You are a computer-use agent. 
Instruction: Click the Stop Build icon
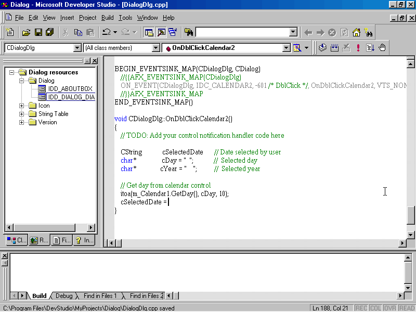(x=346, y=48)
